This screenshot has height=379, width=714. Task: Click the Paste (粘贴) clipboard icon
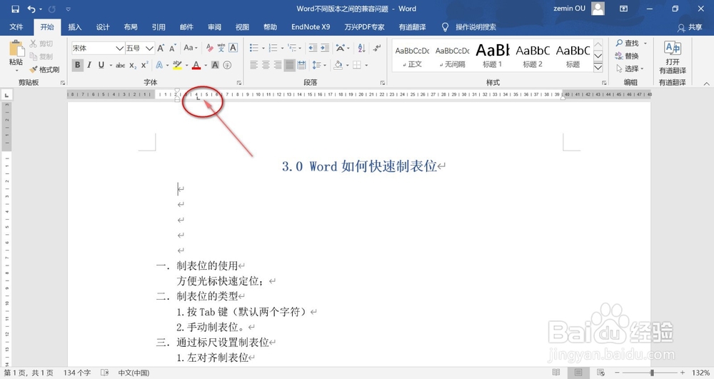[16, 49]
